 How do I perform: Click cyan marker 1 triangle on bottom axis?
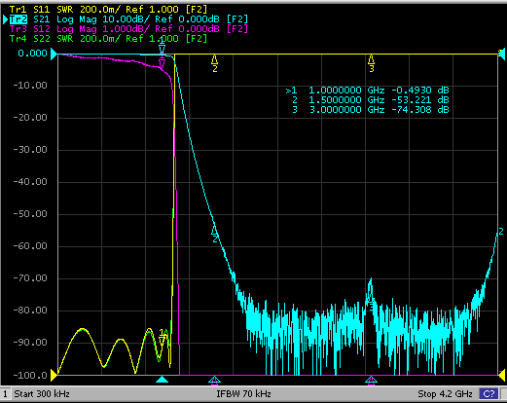click(x=163, y=380)
